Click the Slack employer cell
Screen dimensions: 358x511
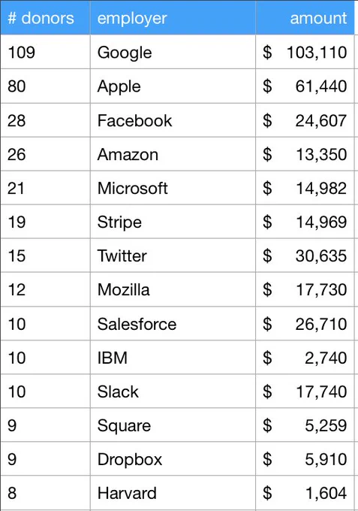coord(173,392)
